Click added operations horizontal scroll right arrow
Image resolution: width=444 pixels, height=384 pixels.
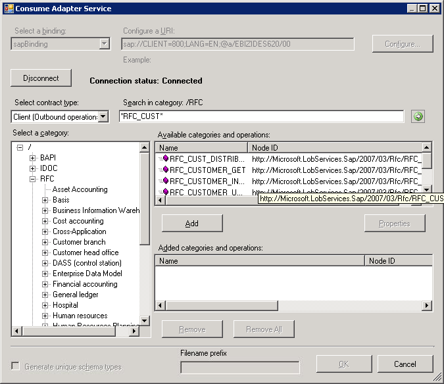pyautogui.click(x=427, y=305)
